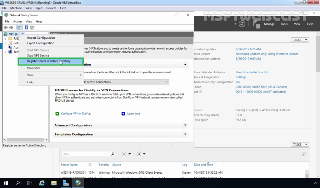320x188 pixels.
Task: Open the NPS Action menu
Action: click(17, 22)
